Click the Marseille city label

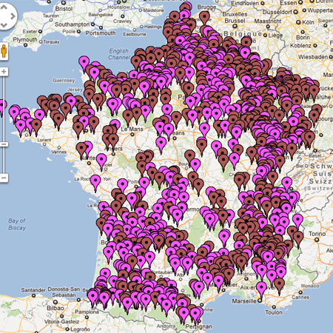[244, 301]
